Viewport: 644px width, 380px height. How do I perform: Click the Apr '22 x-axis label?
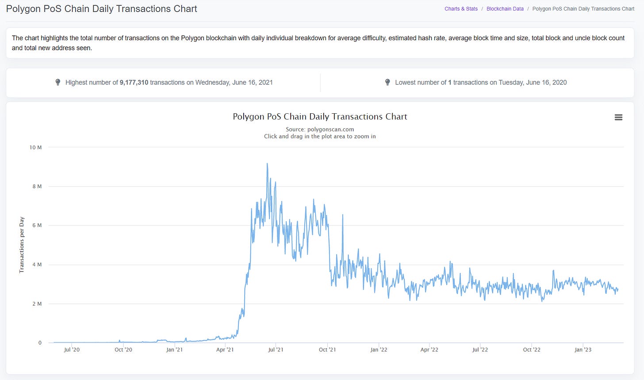(429, 349)
